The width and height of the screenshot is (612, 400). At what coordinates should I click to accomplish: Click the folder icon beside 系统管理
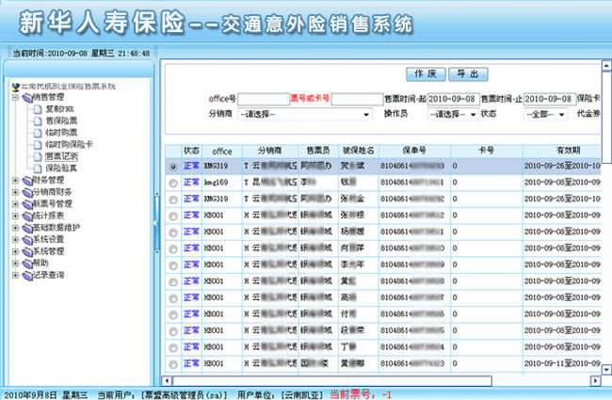(x=27, y=251)
